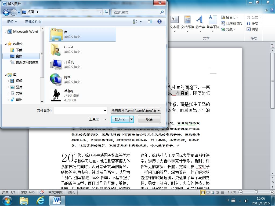275x206 pixels.
Task: Open 最近访问的位置 in favorites
Action: tap(24, 62)
